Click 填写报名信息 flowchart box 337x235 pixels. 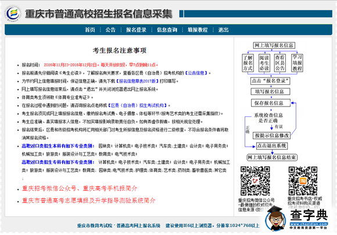[270, 91]
